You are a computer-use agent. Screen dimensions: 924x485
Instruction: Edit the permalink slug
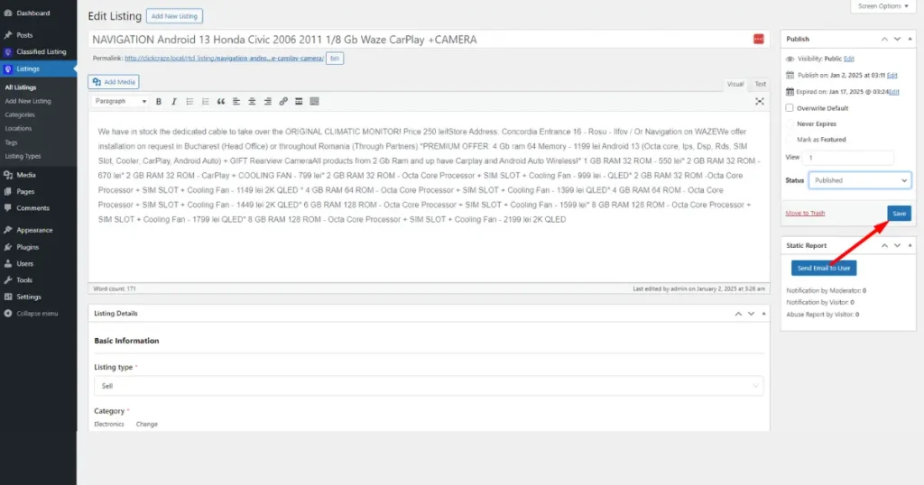point(335,59)
